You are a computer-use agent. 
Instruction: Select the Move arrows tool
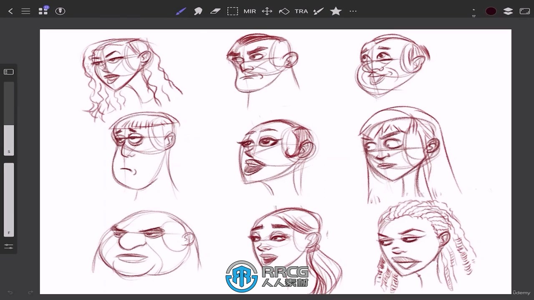(x=267, y=11)
